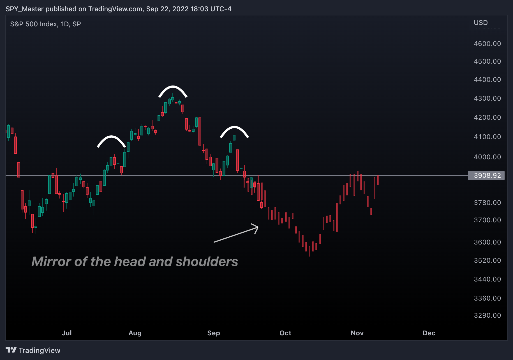The height and width of the screenshot is (360, 513).
Task: Click the Nov time axis label
Action: tap(357, 333)
